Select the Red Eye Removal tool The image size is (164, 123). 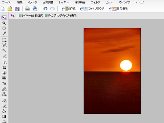tap(4, 83)
